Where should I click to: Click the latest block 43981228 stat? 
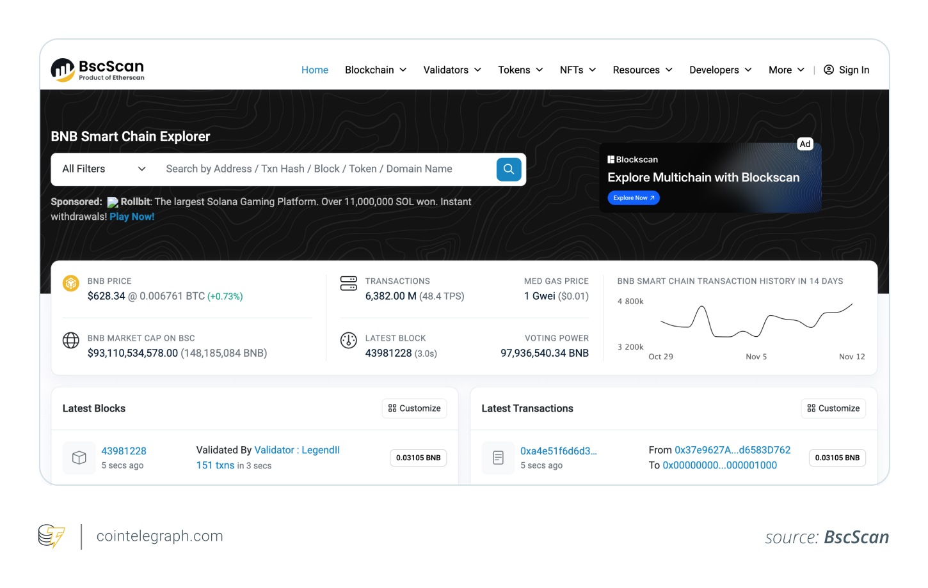(388, 353)
